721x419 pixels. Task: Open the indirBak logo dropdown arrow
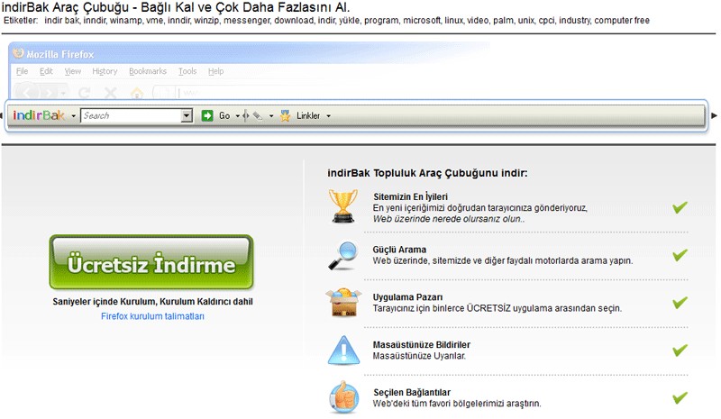click(x=73, y=116)
